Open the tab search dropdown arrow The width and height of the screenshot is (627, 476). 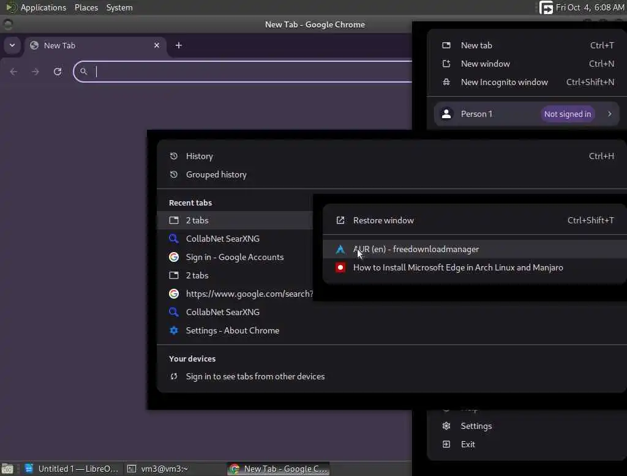tap(12, 45)
